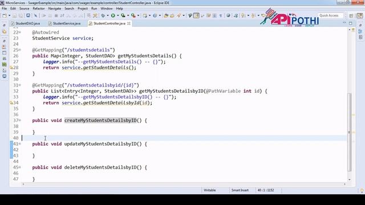This screenshot has height=205, width=365.
Task: Click the Next Annotation icon
Action: pos(244,15)
